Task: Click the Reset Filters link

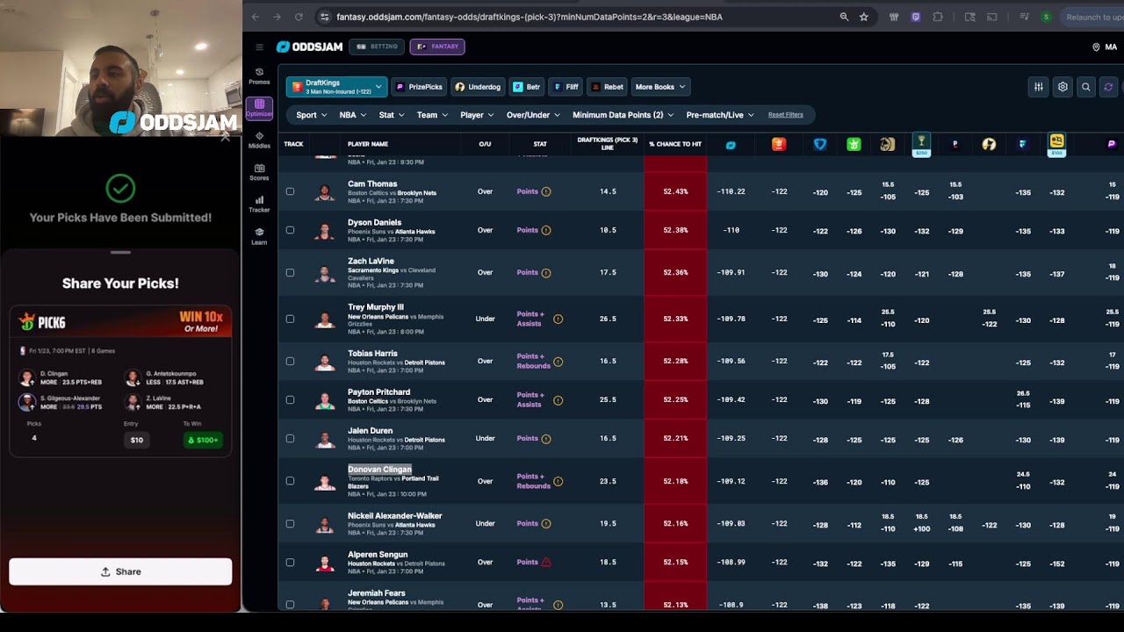Action: point(785,115)
